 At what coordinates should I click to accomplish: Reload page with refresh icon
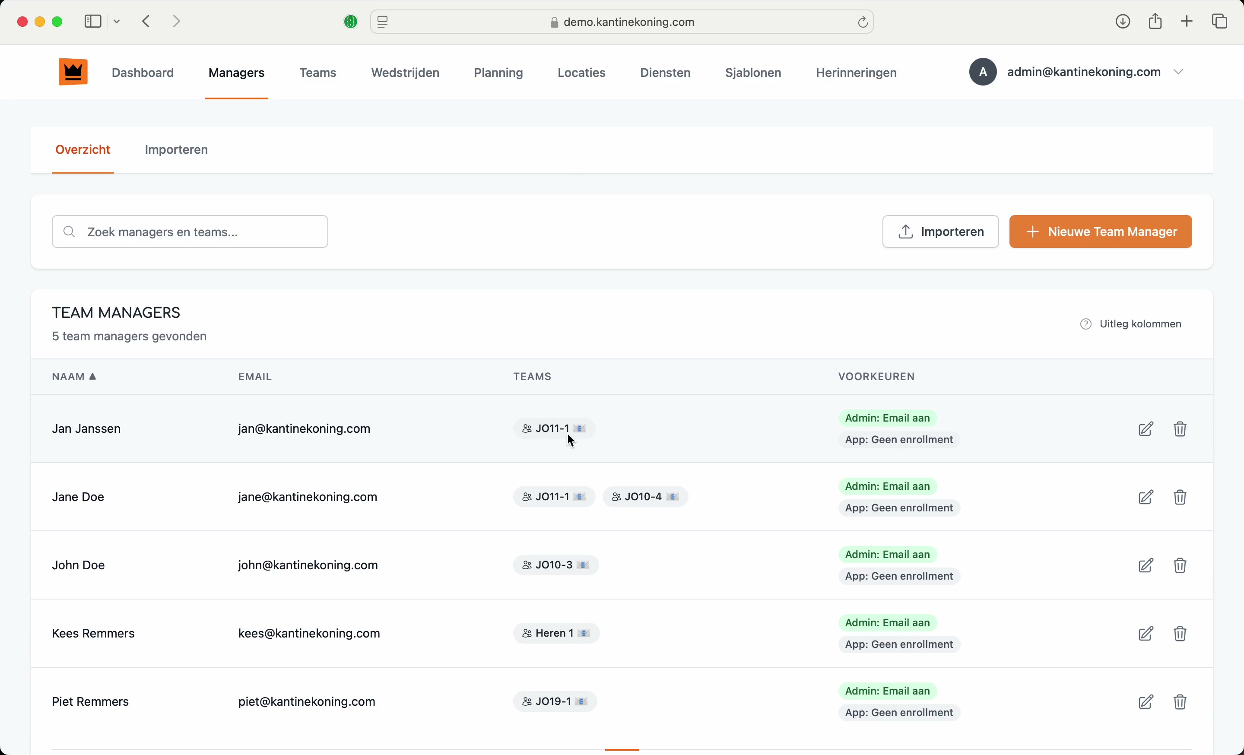[x=863, y=22]
